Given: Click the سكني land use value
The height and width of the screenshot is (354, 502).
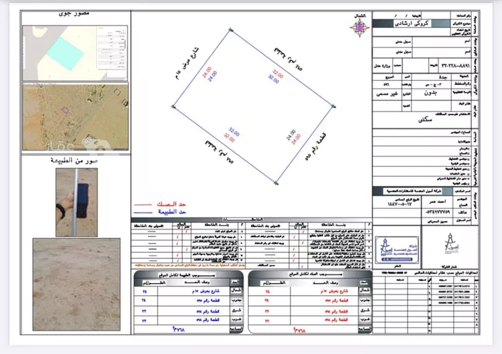Looking at the screenshot, I should (425, 120).
